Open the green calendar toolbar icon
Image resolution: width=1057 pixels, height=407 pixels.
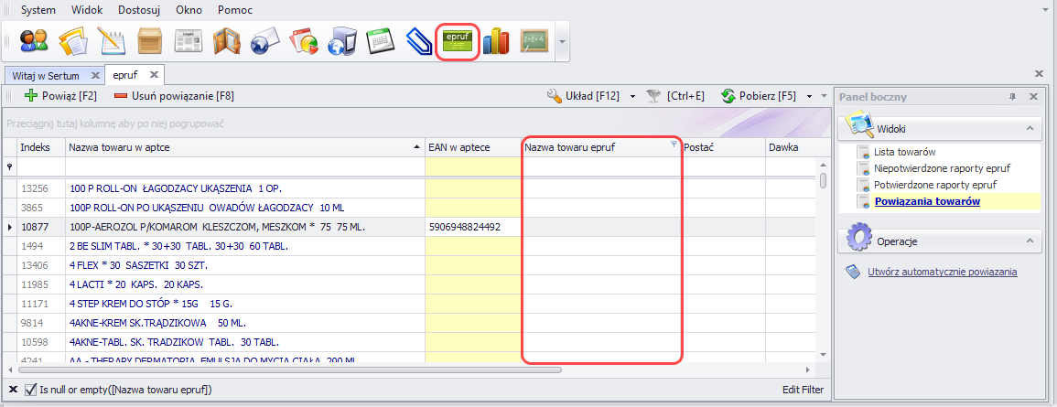click(x=380, y=41)
